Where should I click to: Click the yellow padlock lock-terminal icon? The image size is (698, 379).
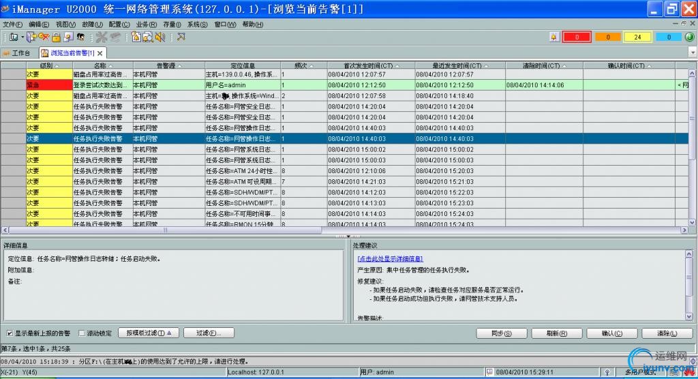[56, 37]
